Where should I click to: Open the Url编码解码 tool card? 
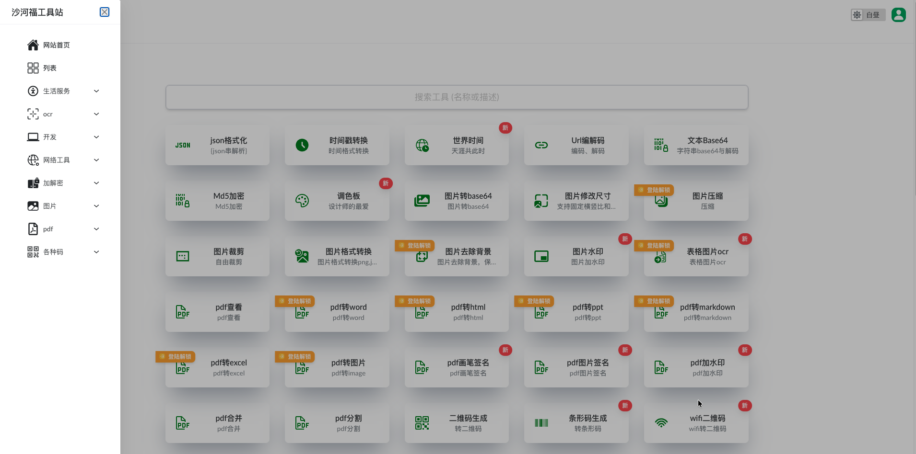(x=576, y=145)
